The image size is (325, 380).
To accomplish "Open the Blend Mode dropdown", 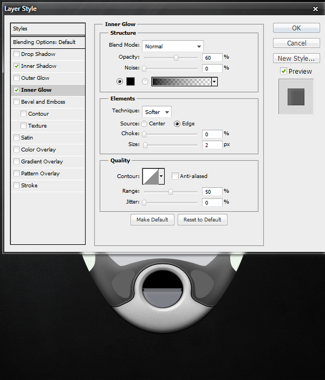I will click(x=173, y=46).
